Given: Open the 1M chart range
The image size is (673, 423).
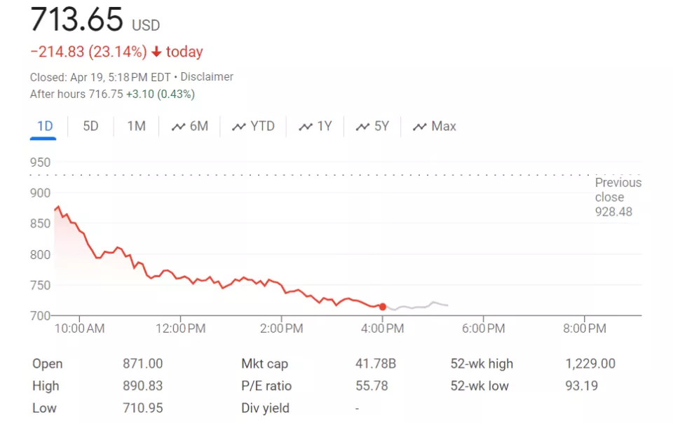Looking at the screenshot, I should click(x=136, y=126).
